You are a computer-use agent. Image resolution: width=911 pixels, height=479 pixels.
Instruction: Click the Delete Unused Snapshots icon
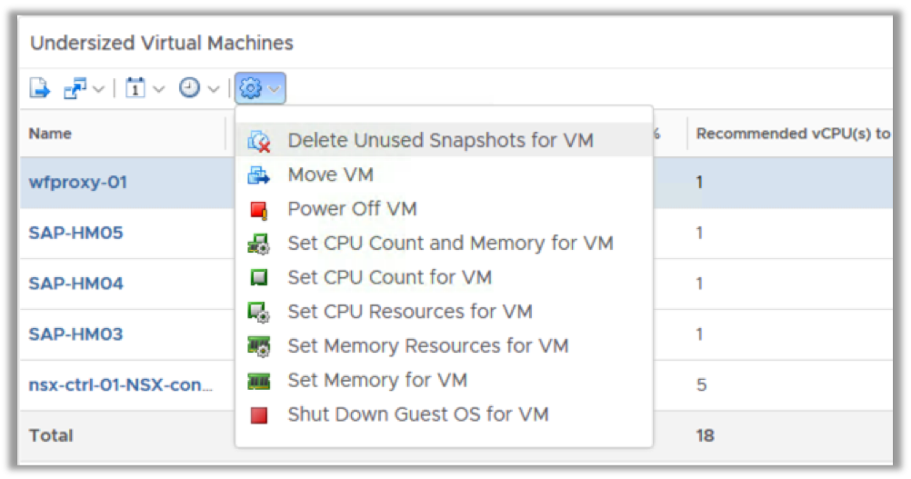click(259, 141)
